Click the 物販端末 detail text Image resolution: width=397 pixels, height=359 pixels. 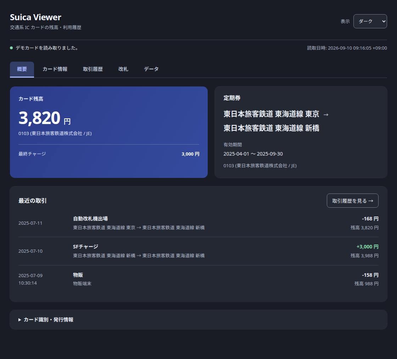(82, 284)
